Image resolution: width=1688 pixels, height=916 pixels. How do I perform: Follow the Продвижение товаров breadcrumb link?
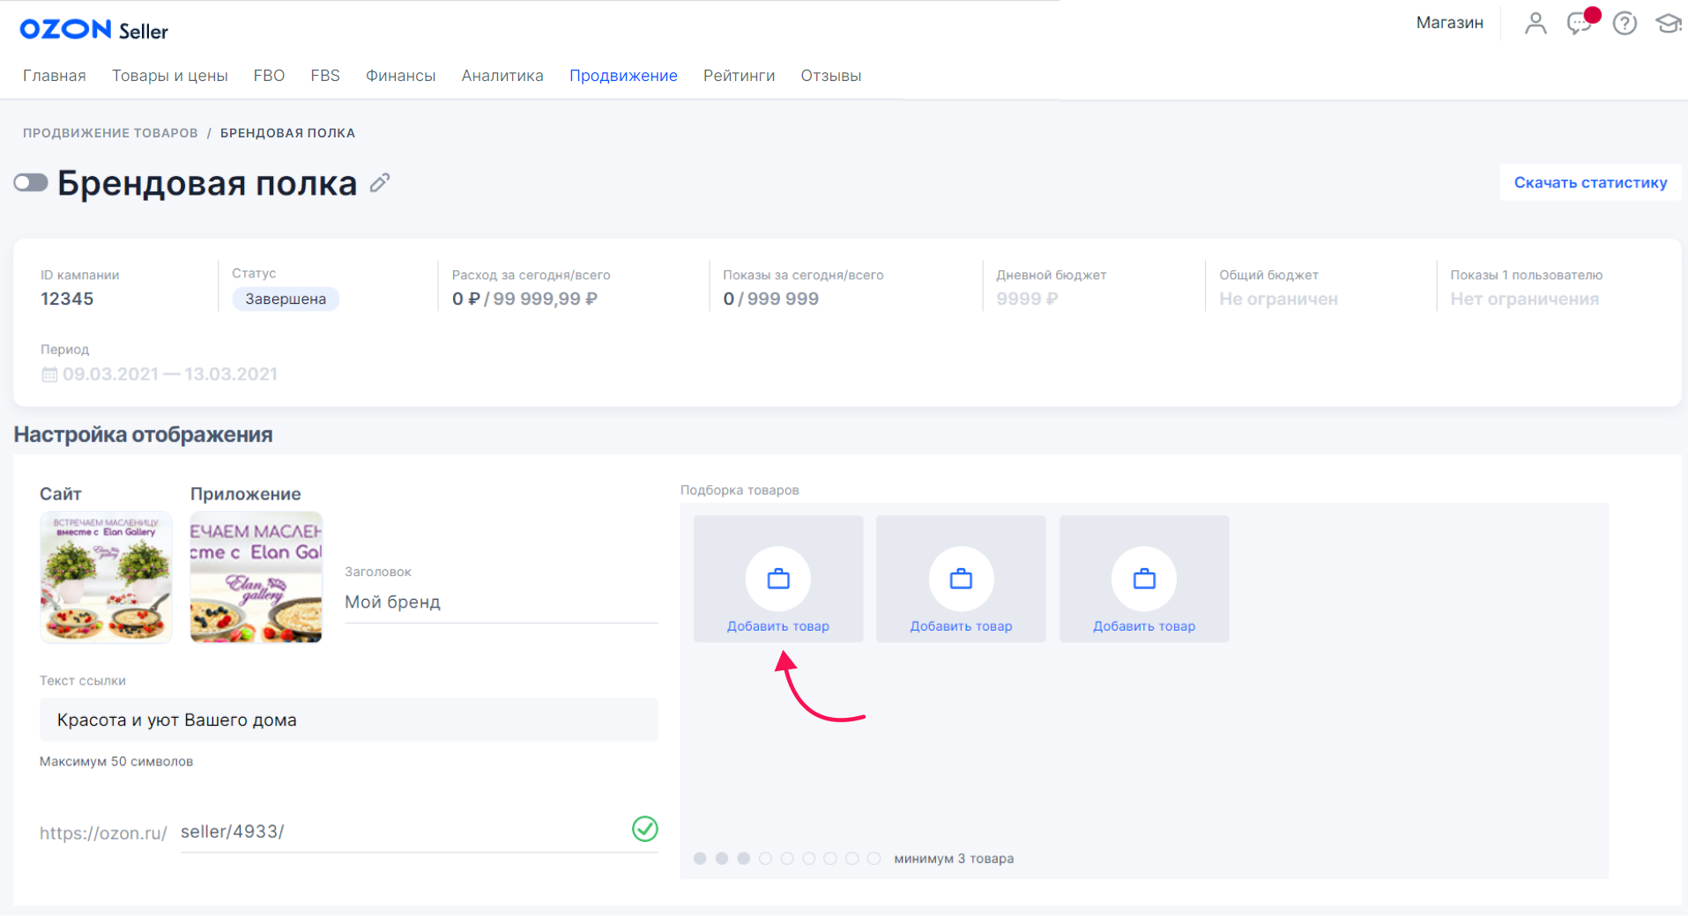110,133
